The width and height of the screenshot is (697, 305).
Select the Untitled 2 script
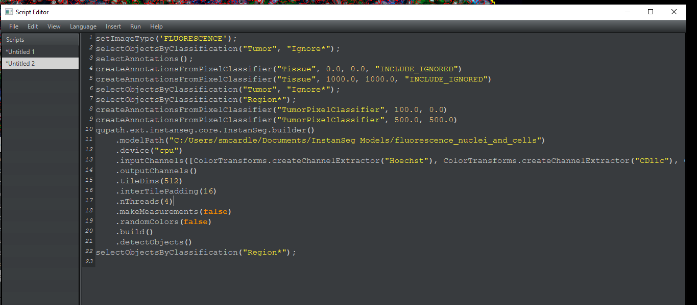(x=20, y=63)
